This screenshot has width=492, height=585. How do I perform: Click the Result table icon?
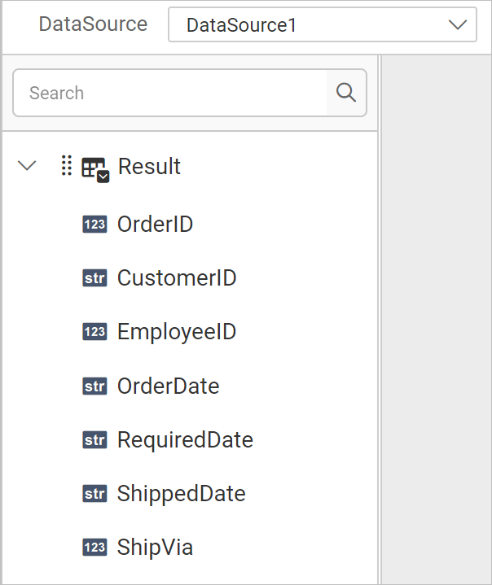pos(95,170)
